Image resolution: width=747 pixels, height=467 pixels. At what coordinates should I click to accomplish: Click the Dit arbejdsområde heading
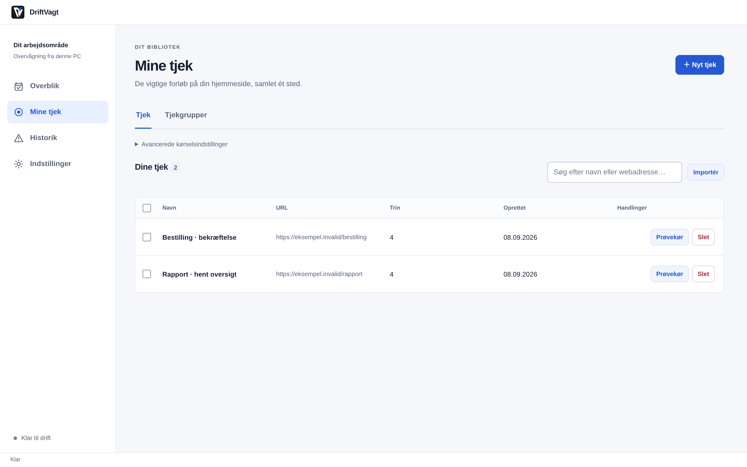(41, 45)
